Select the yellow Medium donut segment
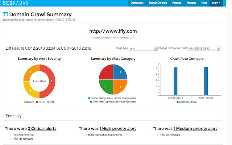 click(30, 91)
